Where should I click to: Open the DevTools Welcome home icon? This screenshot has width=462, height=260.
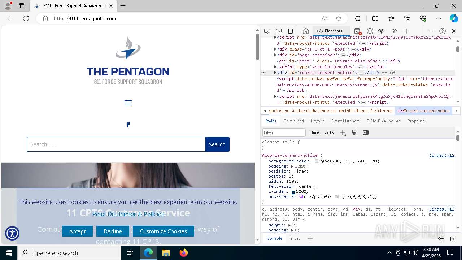306,31
